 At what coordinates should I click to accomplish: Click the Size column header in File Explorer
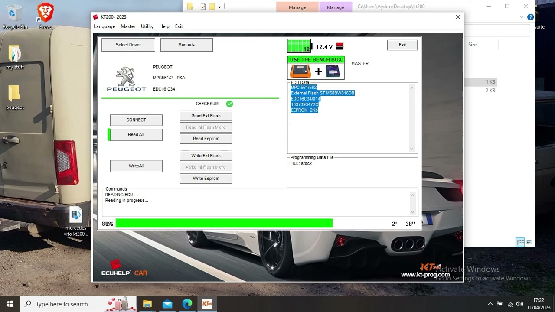(473, 45)
